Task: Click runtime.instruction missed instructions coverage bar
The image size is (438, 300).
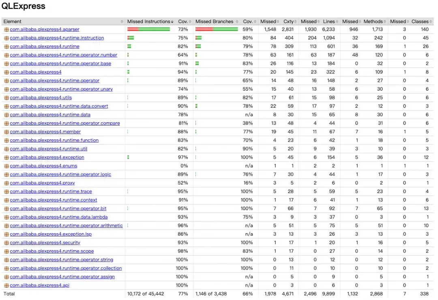Action: pyautogui.click(x=131, y=38)
